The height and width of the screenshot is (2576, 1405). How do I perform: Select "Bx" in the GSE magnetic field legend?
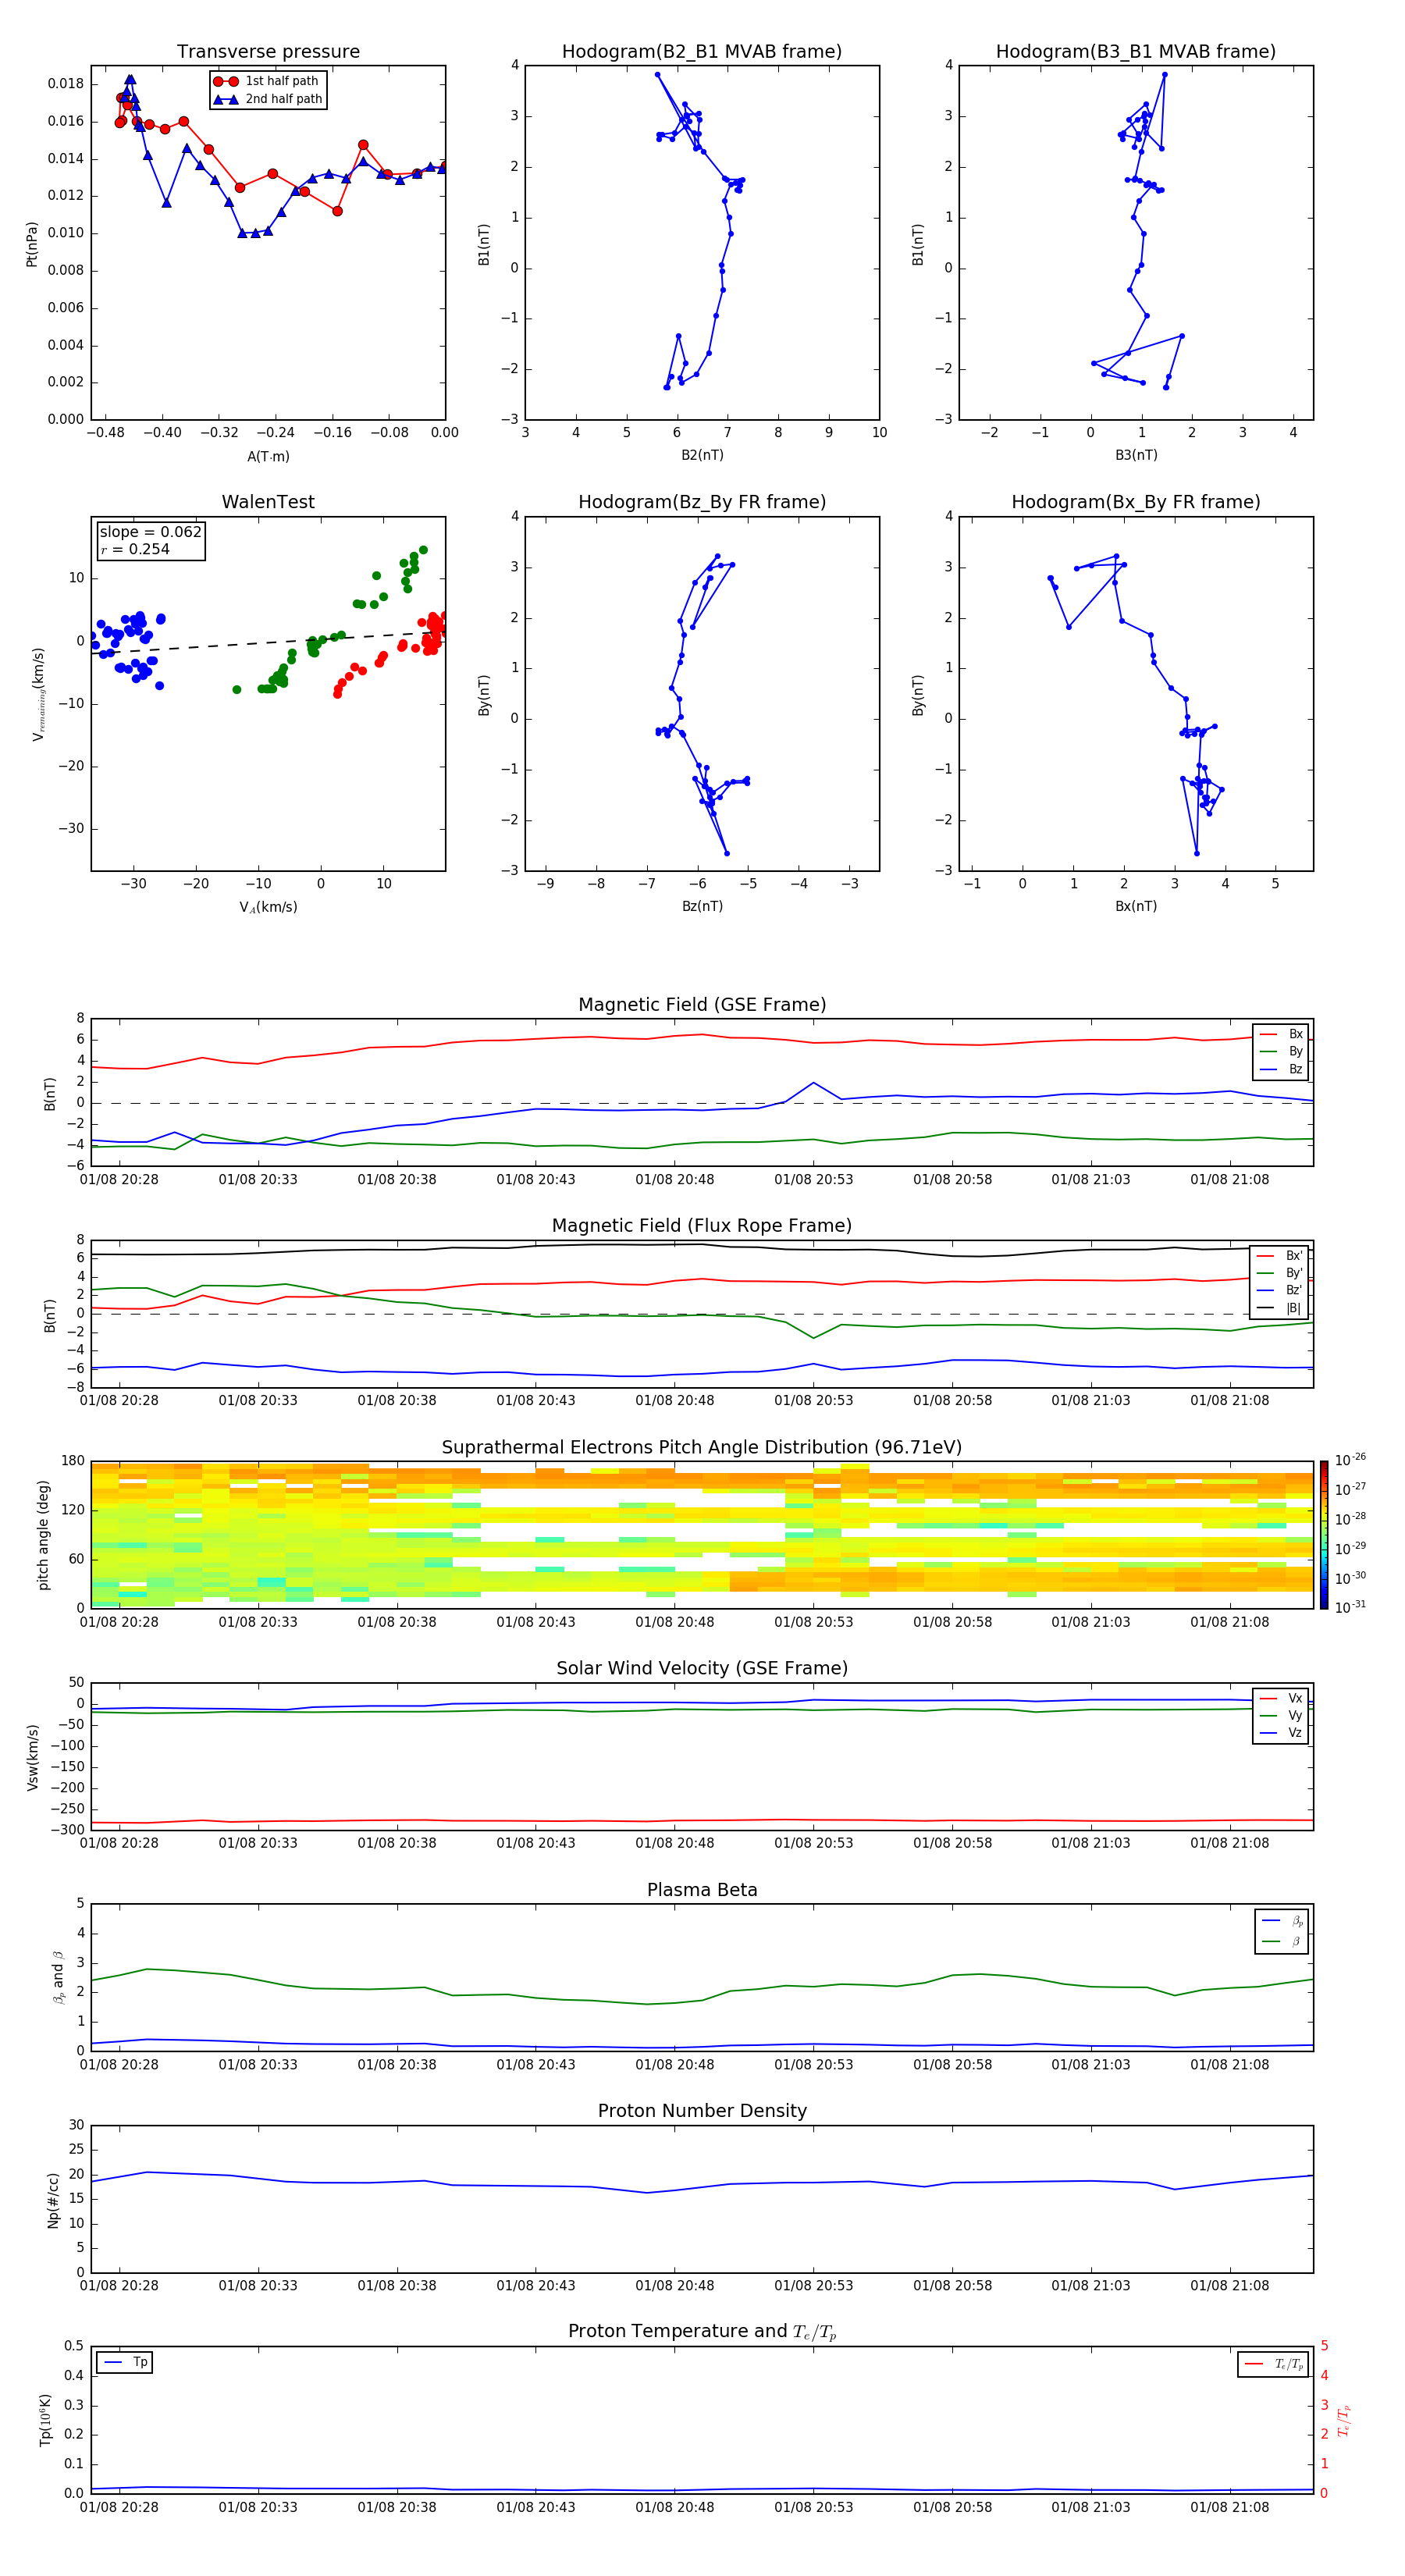(1281, 1034)
